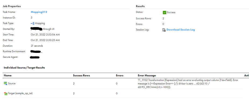Click the Target (sample_op_txt) icon
Image resolution: width=249 pixels, height=106 pixels.
6,94
